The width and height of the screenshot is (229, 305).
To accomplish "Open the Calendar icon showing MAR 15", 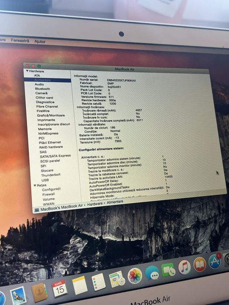I will (x=60, y=288).
